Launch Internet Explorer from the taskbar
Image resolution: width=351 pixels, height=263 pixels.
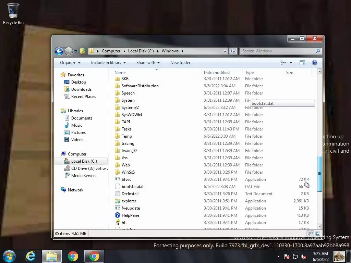point(31,256)
